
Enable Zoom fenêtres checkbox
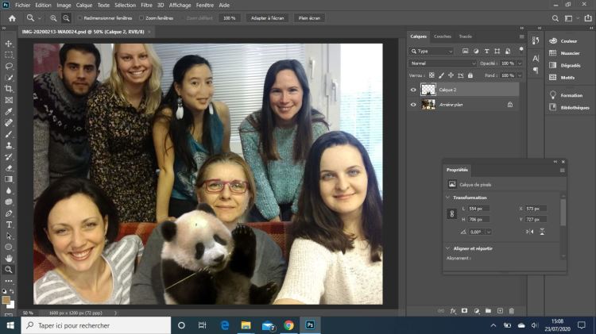point(141,17)
